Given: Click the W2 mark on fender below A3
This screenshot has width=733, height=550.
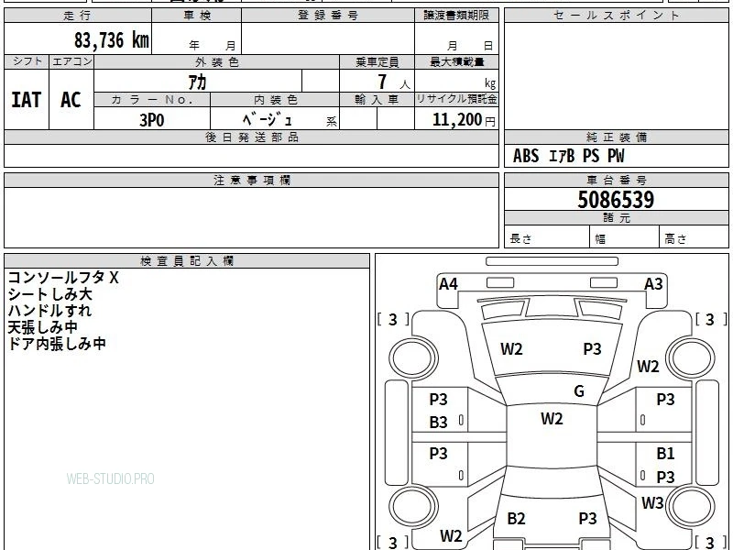Looking at the screenshot, I should click(x=648, y=366).
